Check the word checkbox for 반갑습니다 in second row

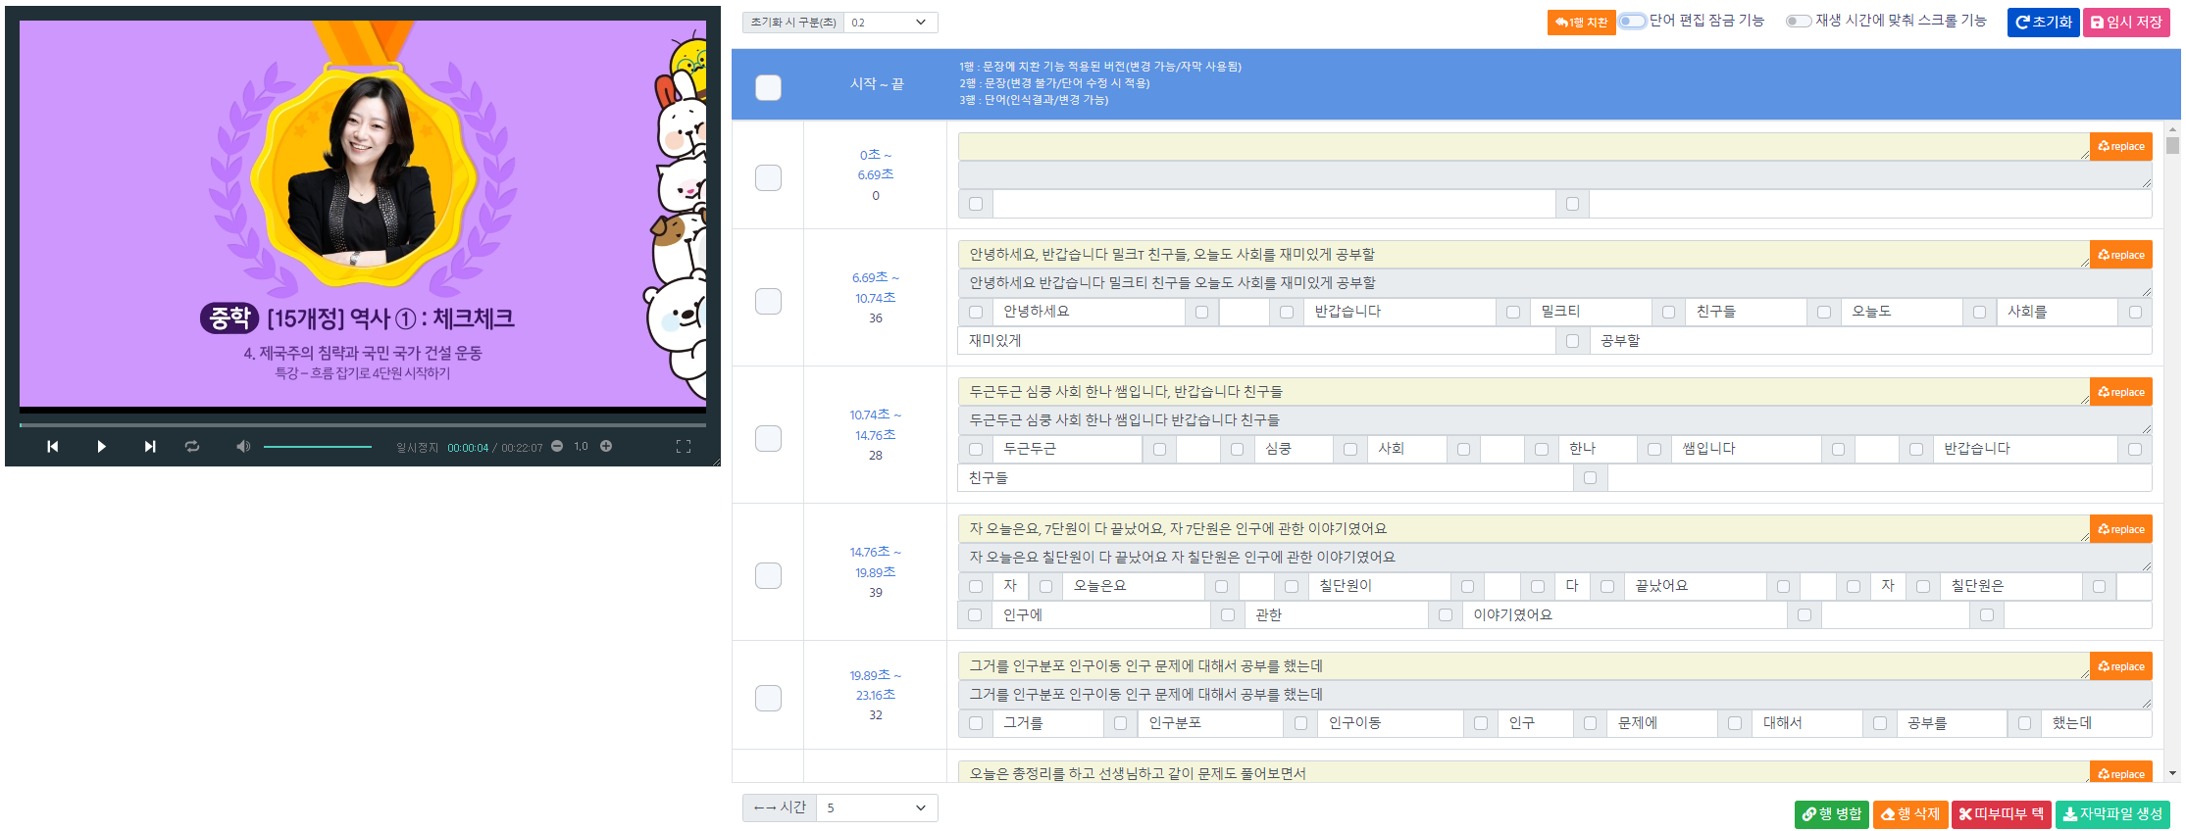point(1287,312)
